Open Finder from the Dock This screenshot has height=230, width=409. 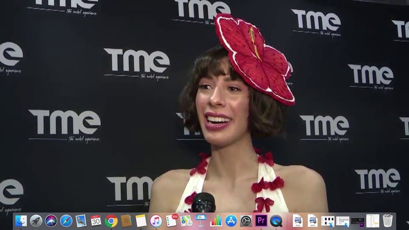(21, 221)
